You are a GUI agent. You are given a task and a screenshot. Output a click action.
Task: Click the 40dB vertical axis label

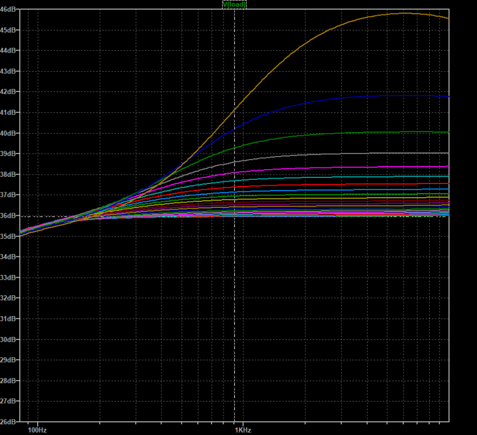(x=9, y=133)
